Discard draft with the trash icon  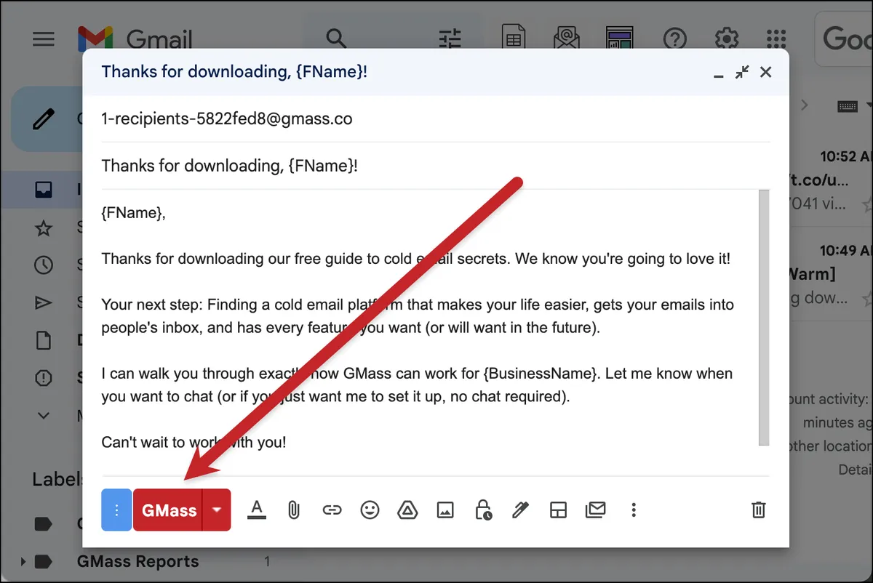(758, 510)
